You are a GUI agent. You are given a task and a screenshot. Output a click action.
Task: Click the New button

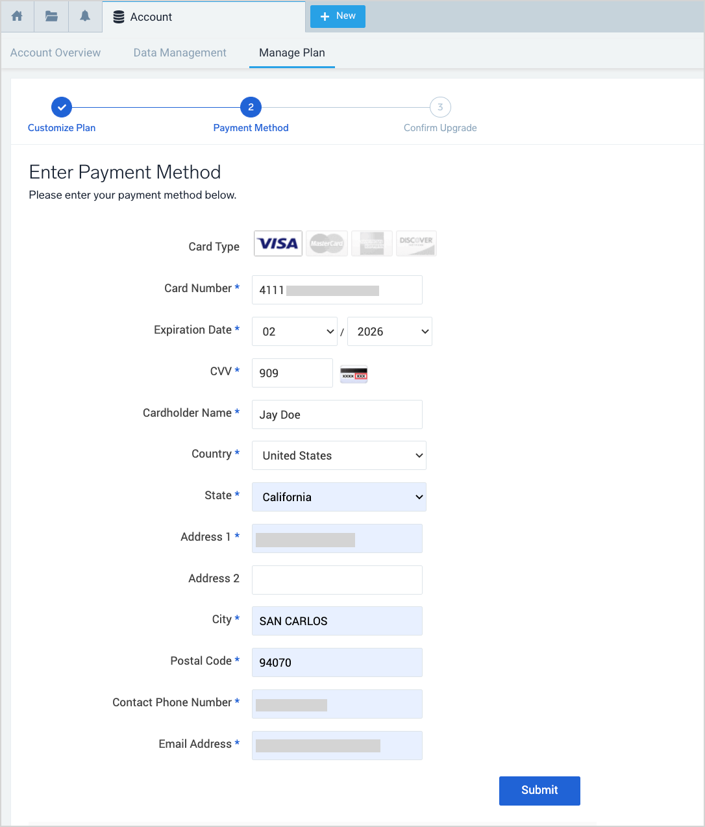coord(338,16)
